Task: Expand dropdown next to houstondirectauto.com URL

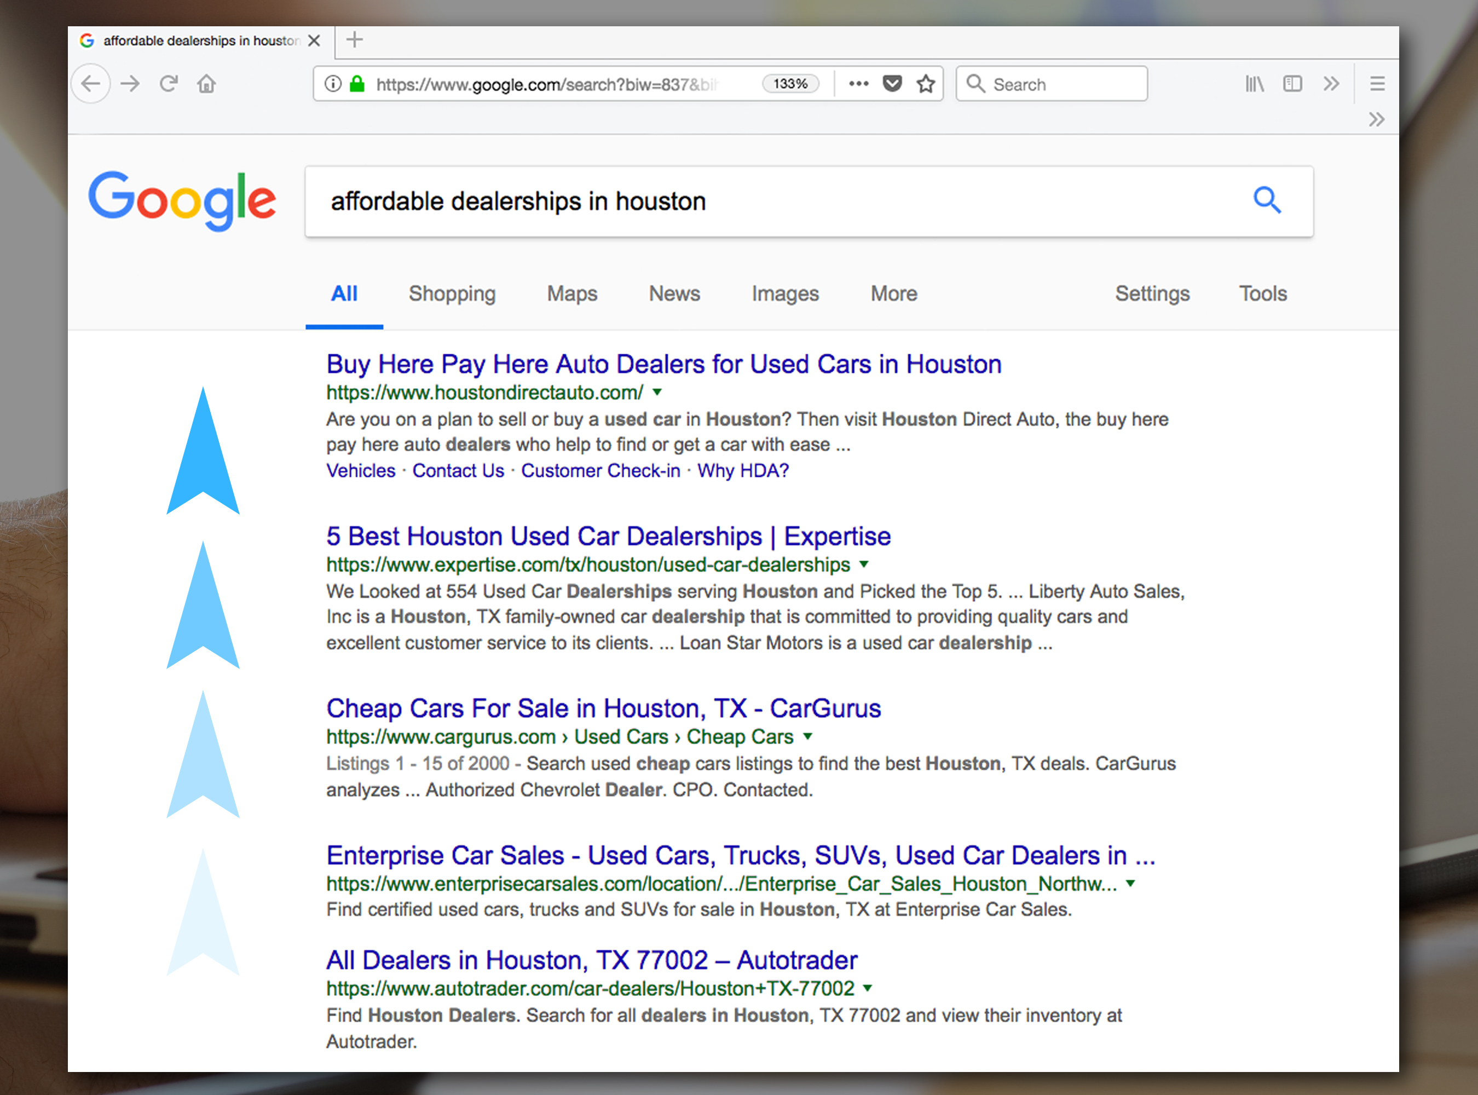Action: [x=657, y=393]
